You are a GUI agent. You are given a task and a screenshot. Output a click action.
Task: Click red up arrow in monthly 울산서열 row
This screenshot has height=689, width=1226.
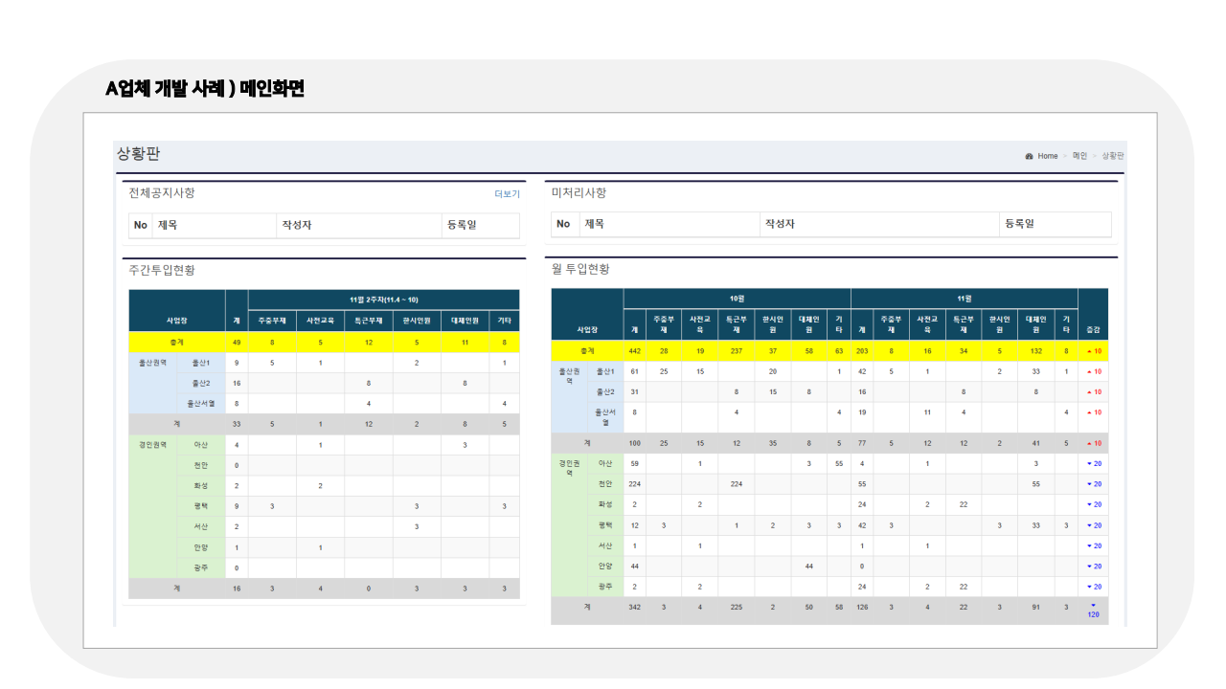point(1088,412)
